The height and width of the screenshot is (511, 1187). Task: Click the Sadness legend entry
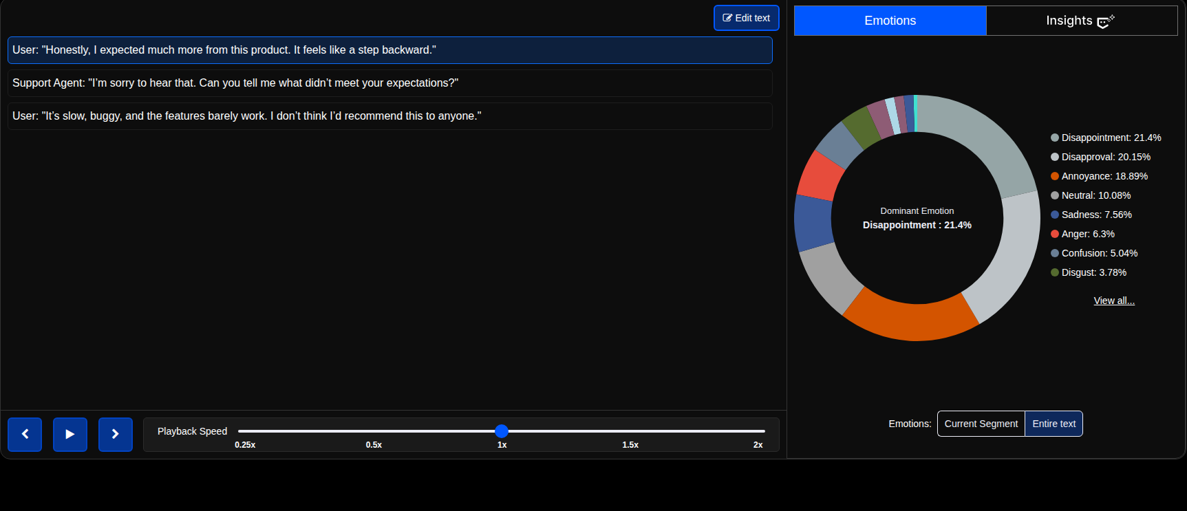coord(1091,215)
